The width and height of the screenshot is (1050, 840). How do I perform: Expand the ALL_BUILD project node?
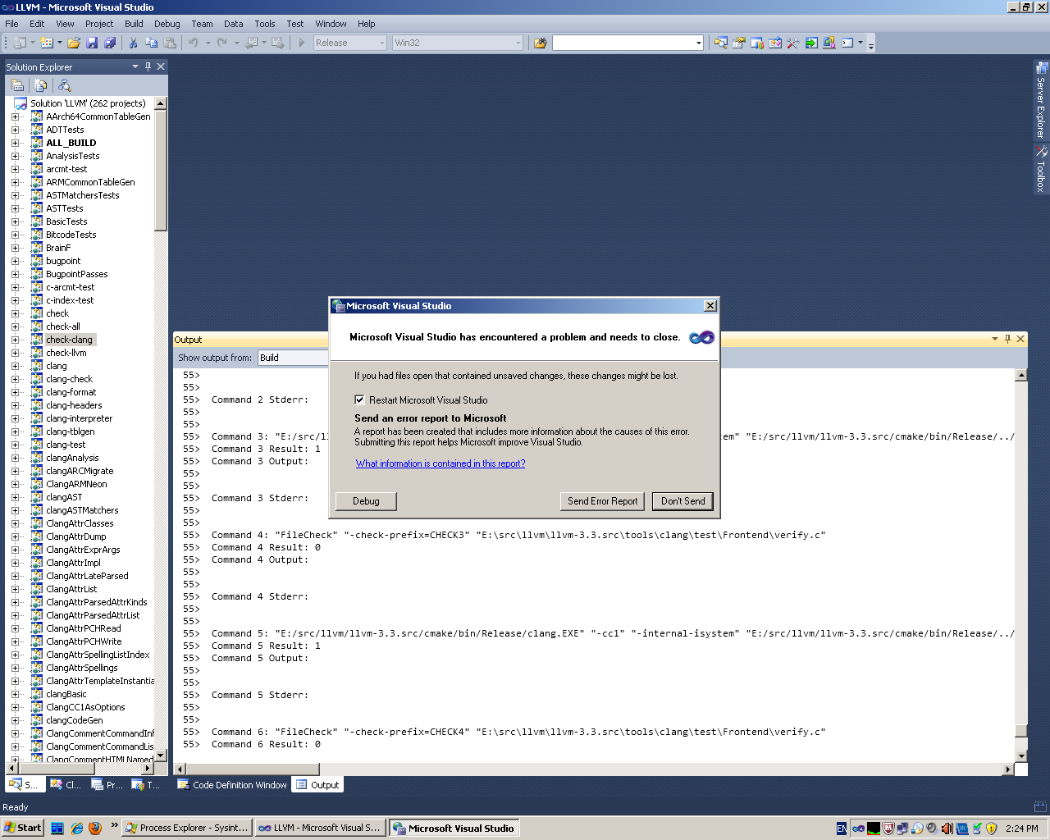[x=15, y=143]
